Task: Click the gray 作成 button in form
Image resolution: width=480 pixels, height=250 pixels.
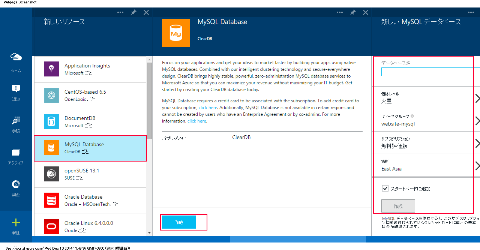Action: [398, 206]
